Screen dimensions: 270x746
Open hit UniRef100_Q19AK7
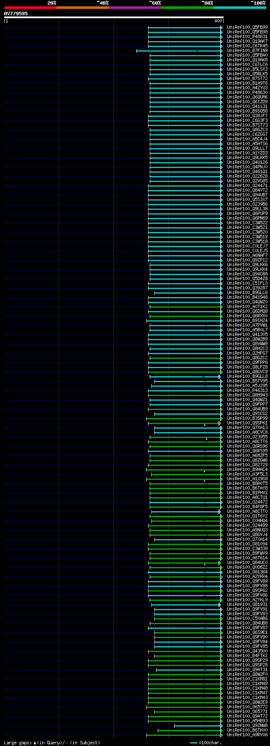point(247,41)
